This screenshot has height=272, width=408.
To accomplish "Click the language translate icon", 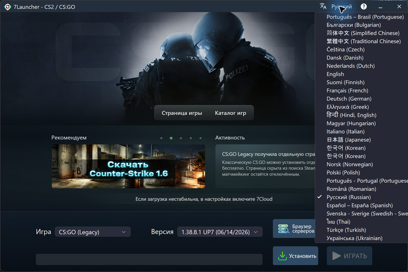I will 323,6.
